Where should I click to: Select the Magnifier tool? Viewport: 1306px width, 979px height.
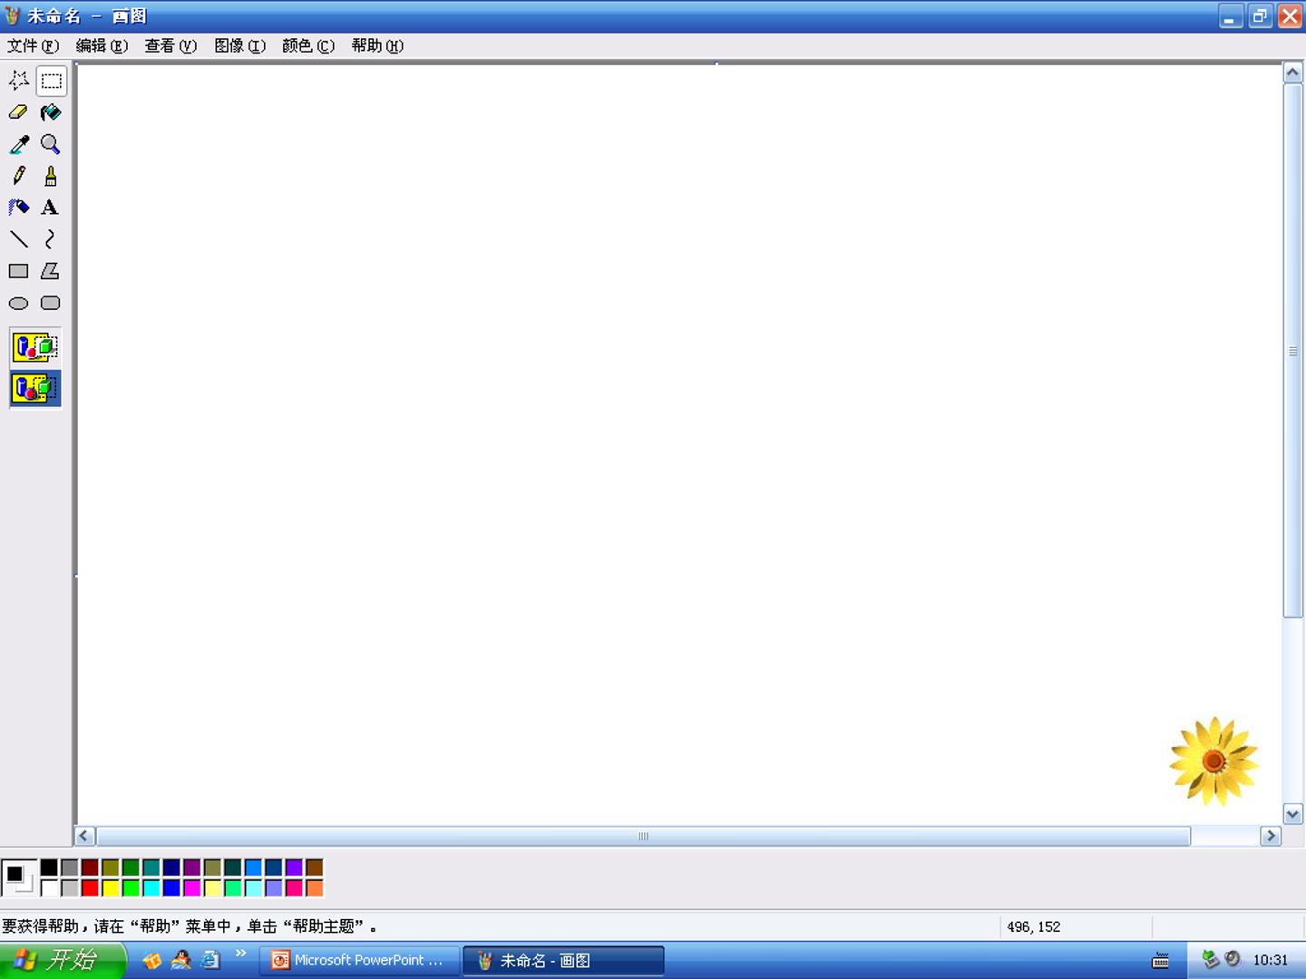pos(51,144)
